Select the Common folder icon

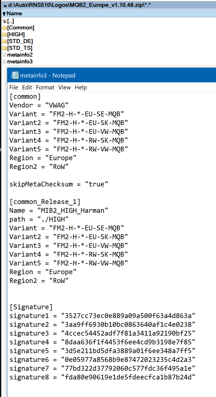4,28
